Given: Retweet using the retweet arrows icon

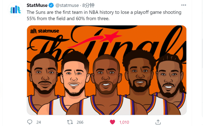Looking at the screenshot, I should click(x=70, y=122).
